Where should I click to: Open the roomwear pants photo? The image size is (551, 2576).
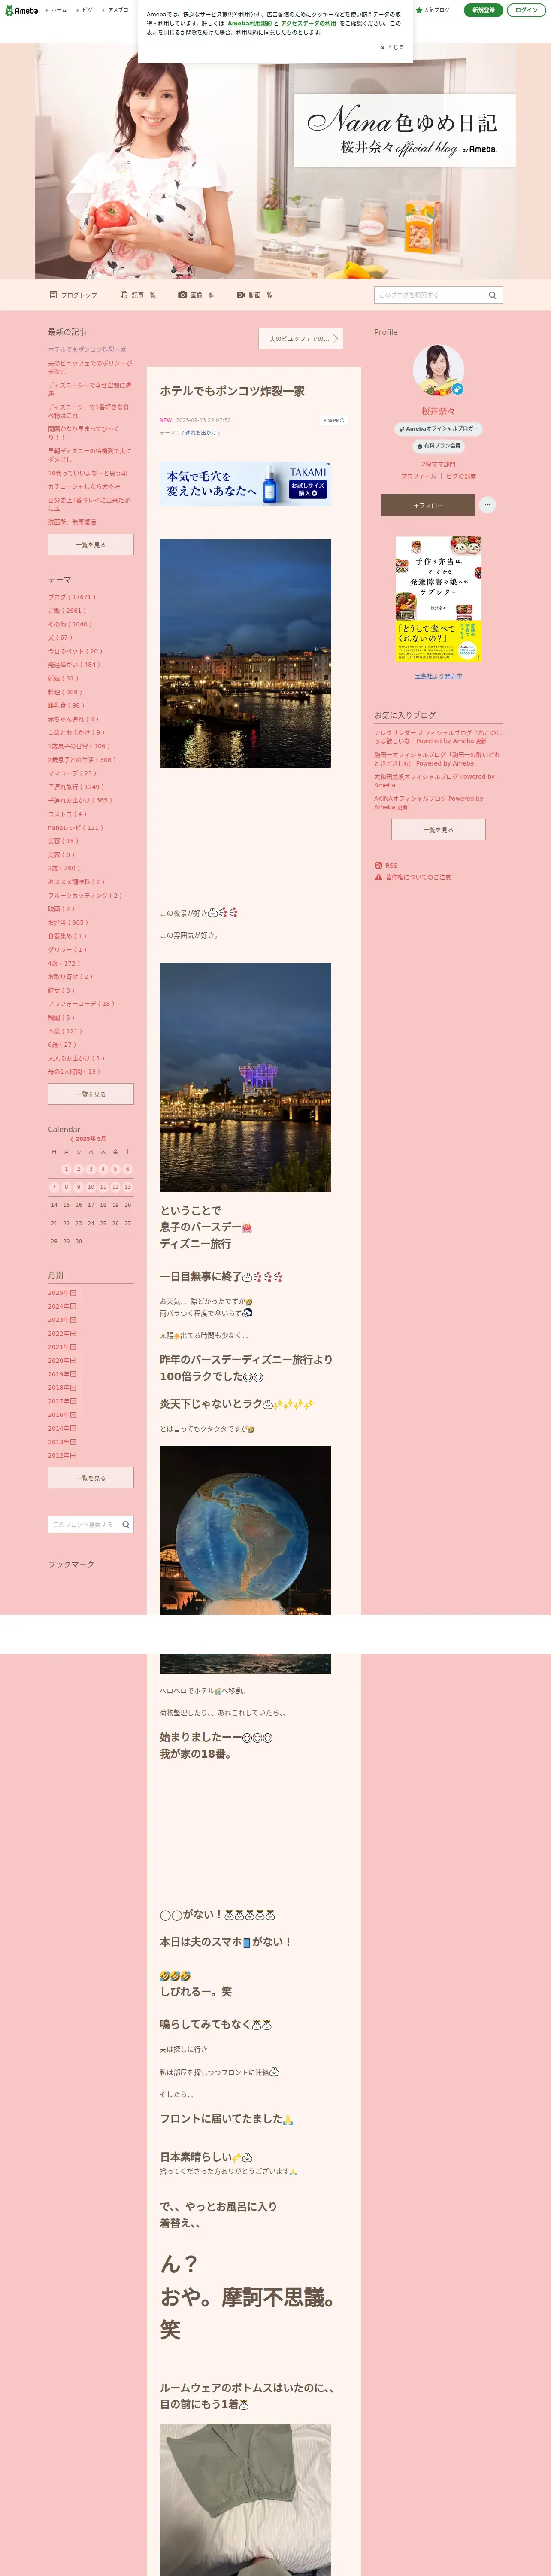(245, 2499)
